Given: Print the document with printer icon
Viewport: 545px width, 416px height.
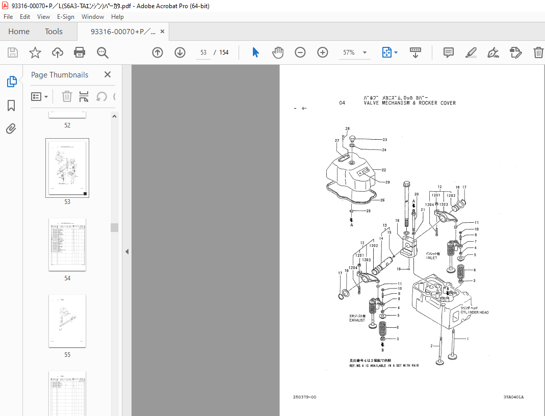Looking at the screenshot, I should [x=80, y=53].
